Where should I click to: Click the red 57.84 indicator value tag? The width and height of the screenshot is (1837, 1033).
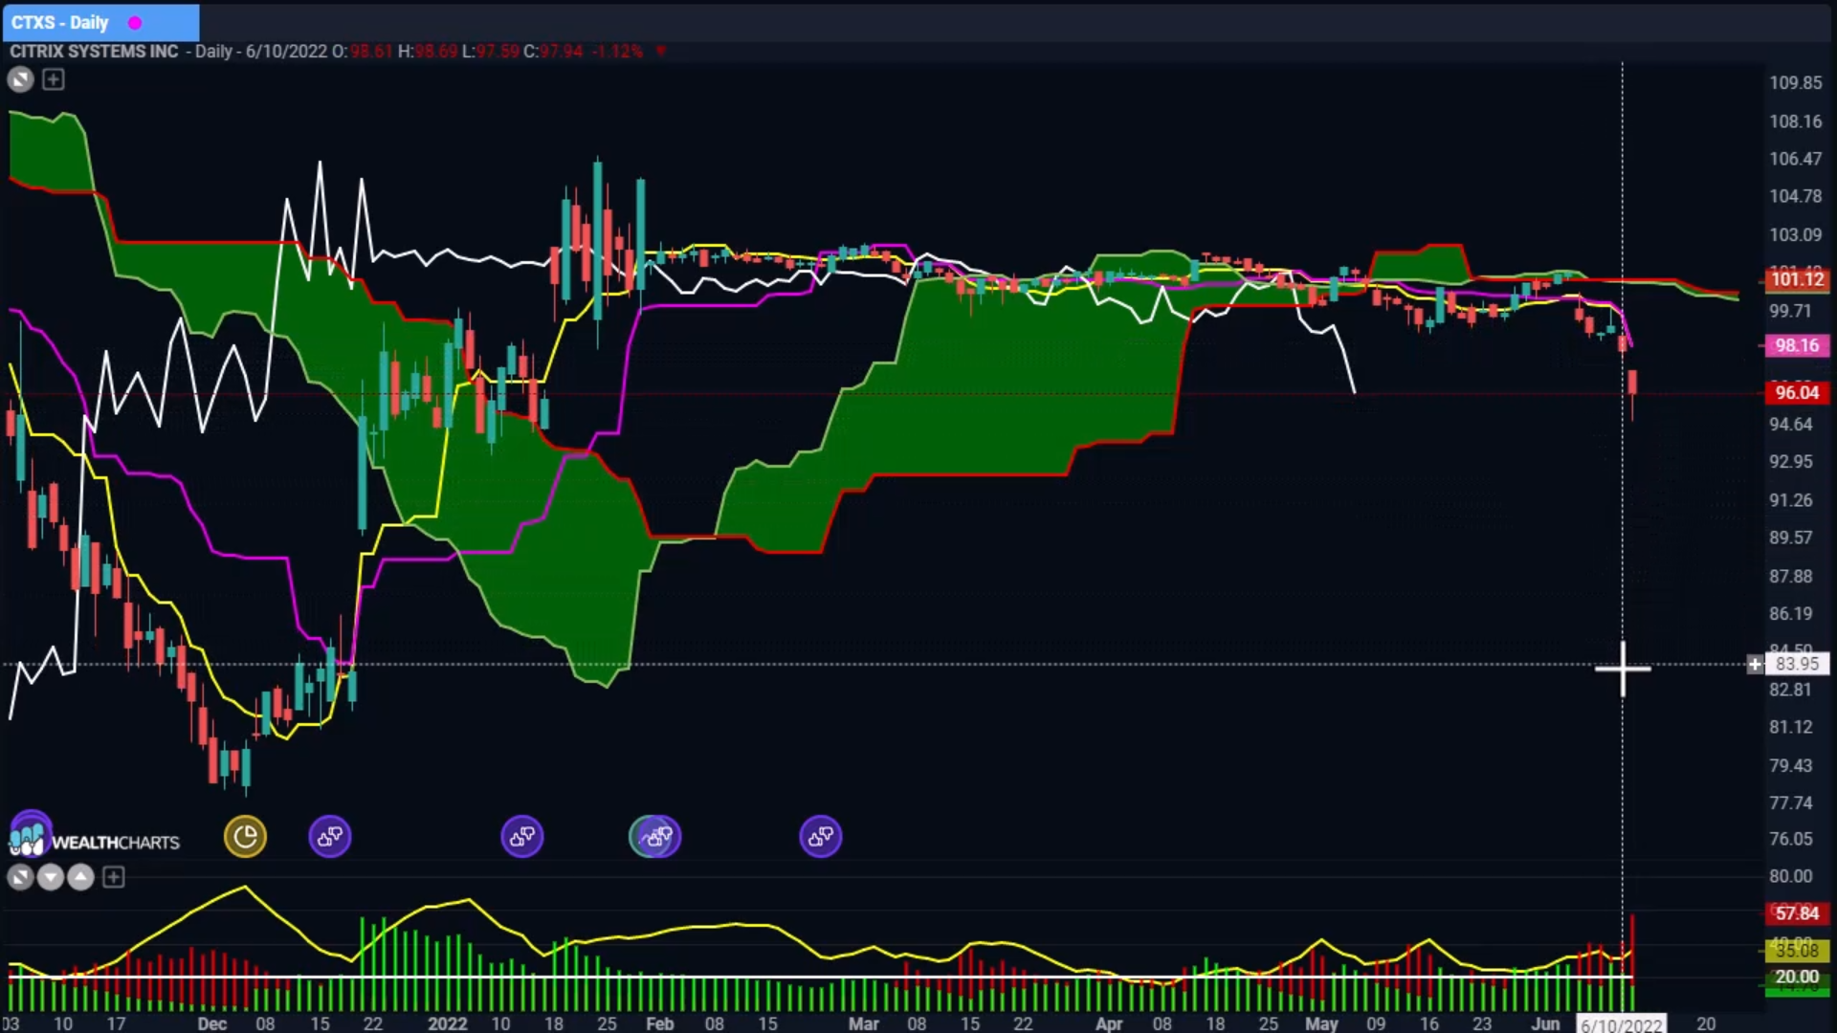pyautogui.click(x=1797, y=913)
